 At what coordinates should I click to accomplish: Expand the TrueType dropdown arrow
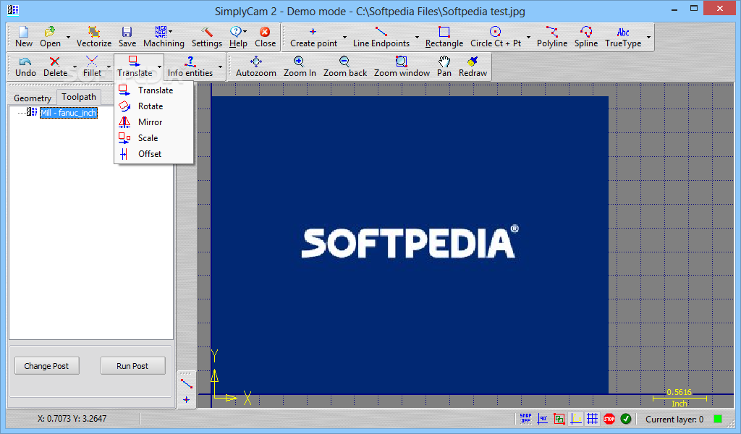click(648, 38)
